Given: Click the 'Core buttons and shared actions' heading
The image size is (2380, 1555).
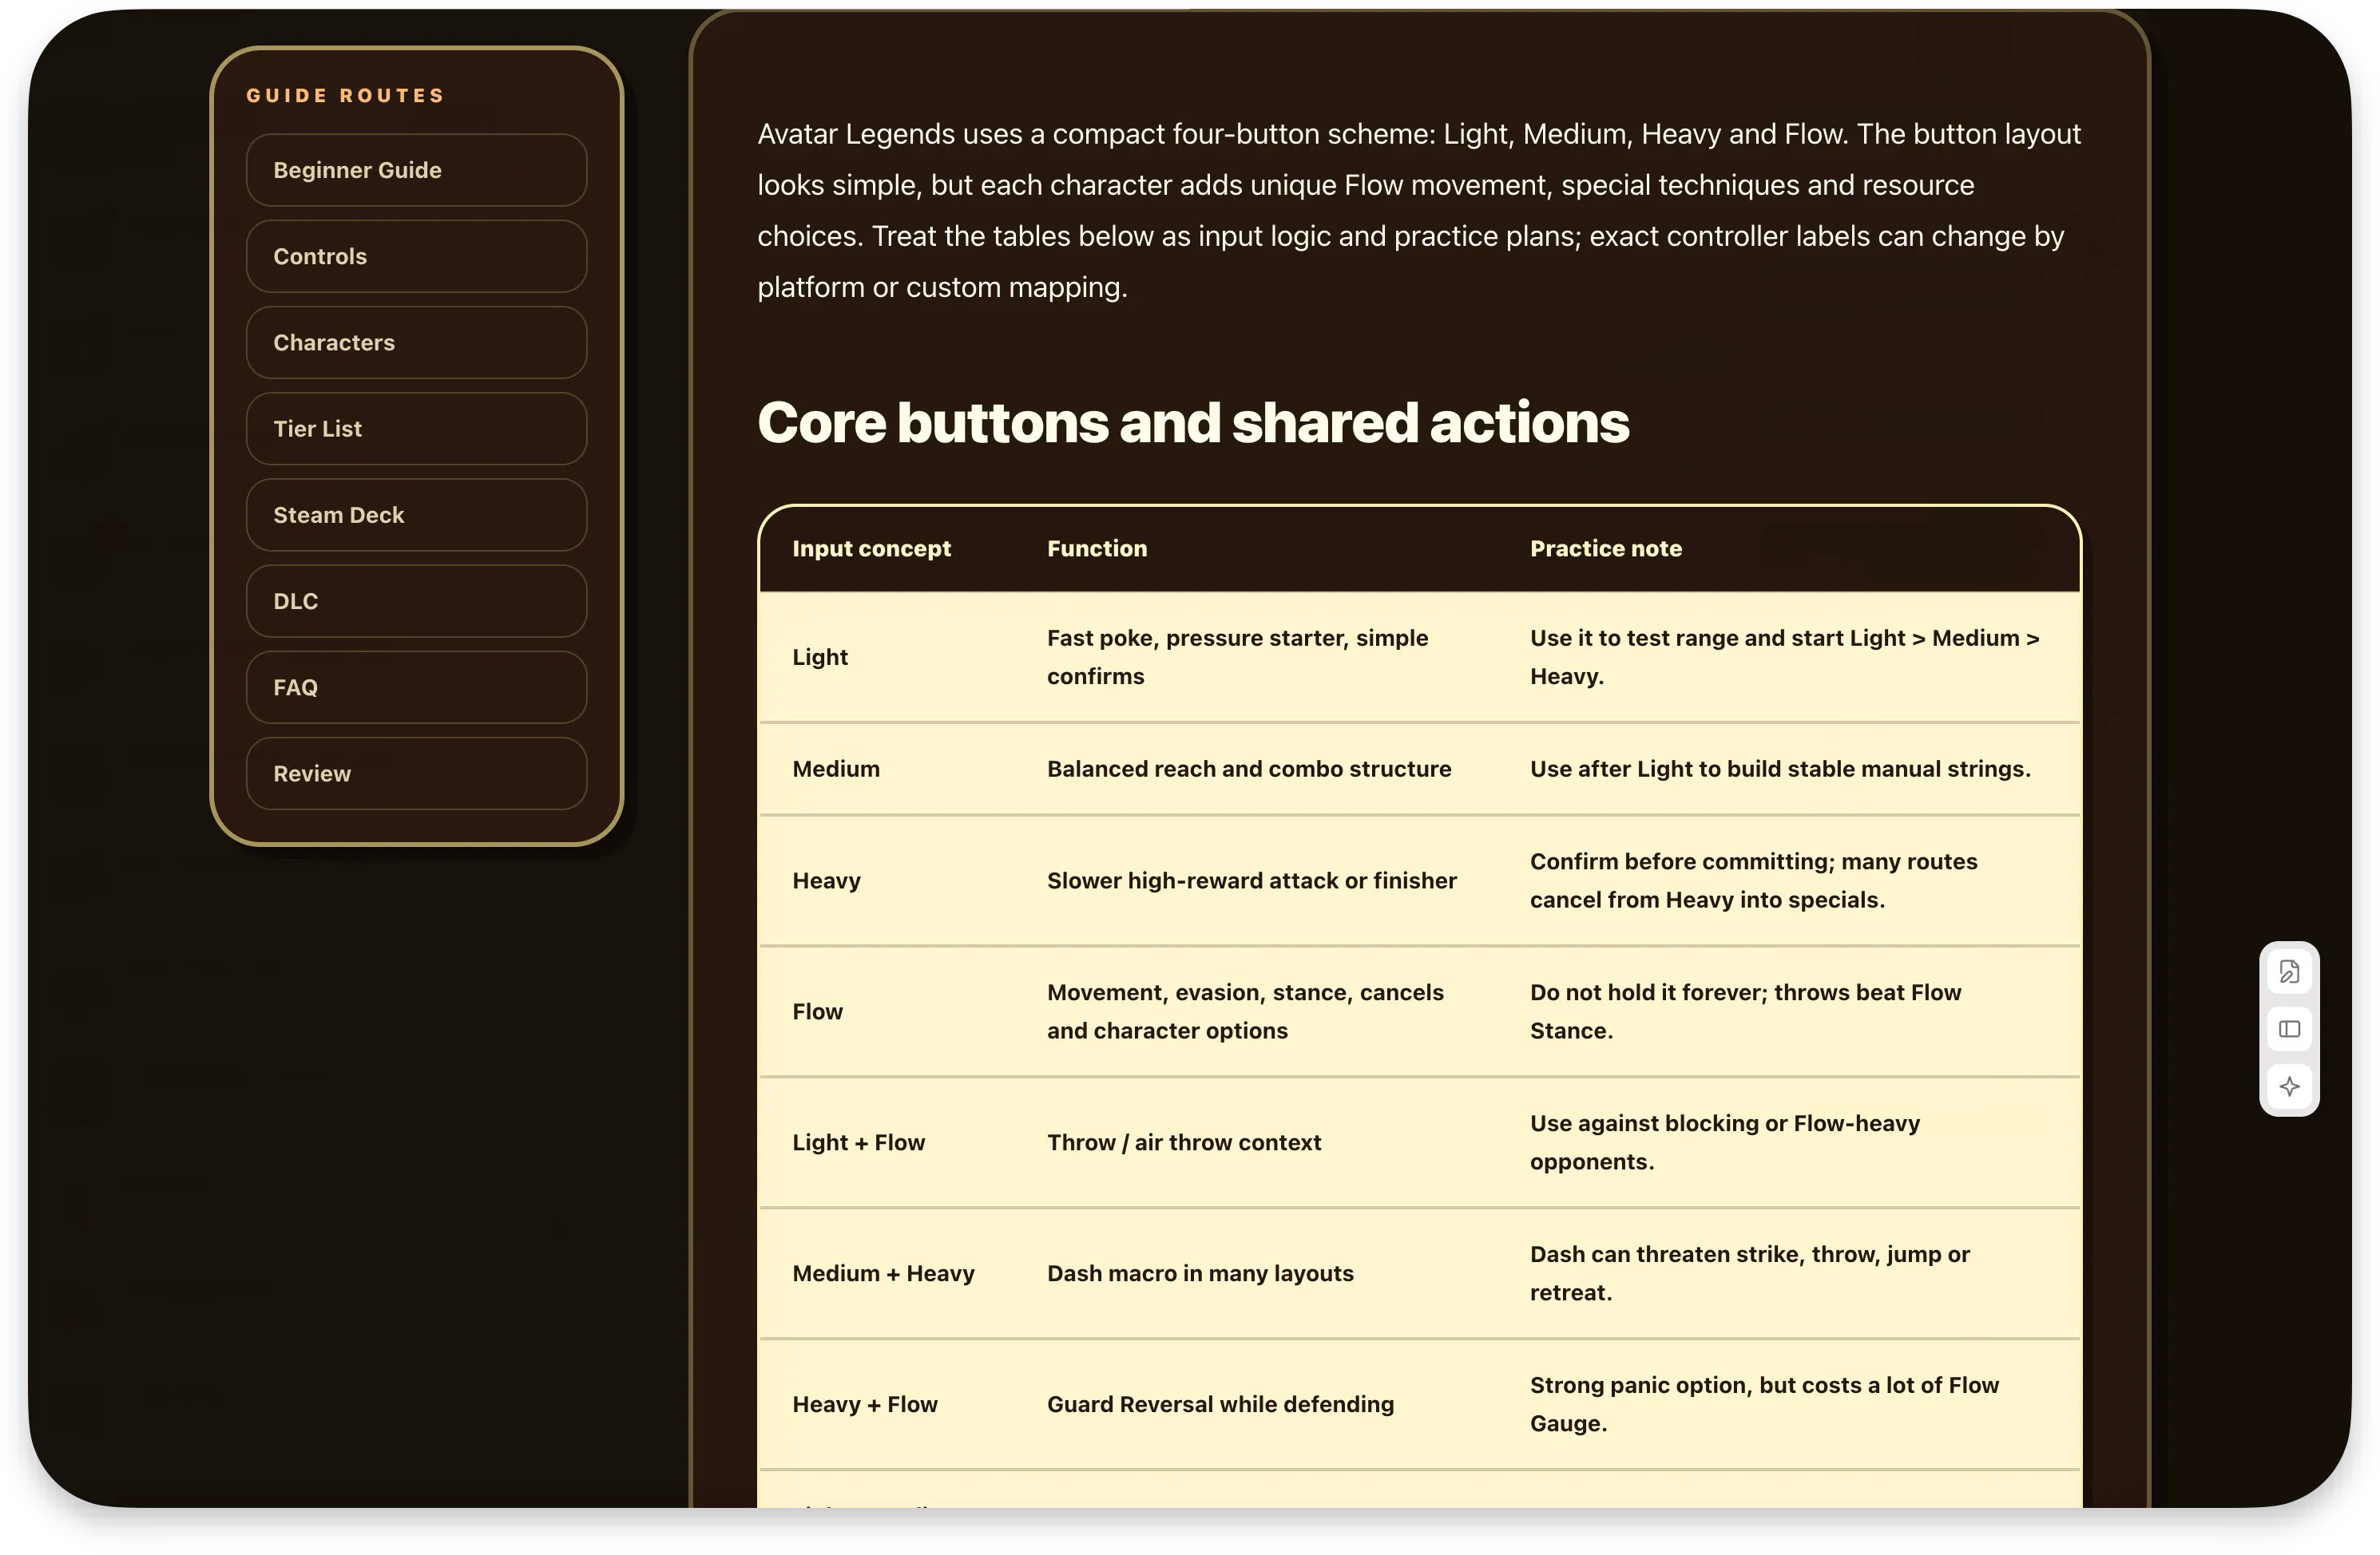Looking at the screenshot, I should [1193, 421].
